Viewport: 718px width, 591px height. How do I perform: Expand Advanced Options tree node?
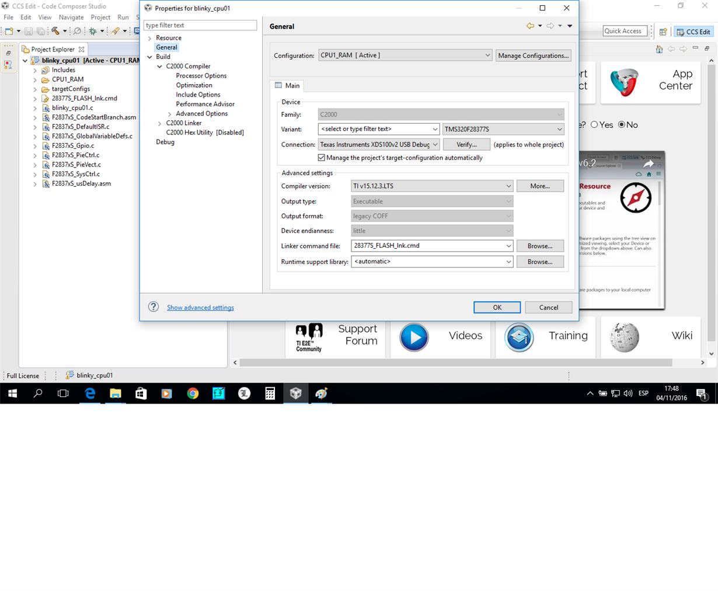(170, 114)
